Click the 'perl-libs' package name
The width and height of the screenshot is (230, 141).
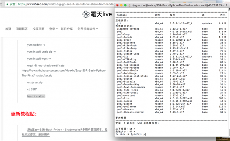pyautogui.click(x=123, y=98)
